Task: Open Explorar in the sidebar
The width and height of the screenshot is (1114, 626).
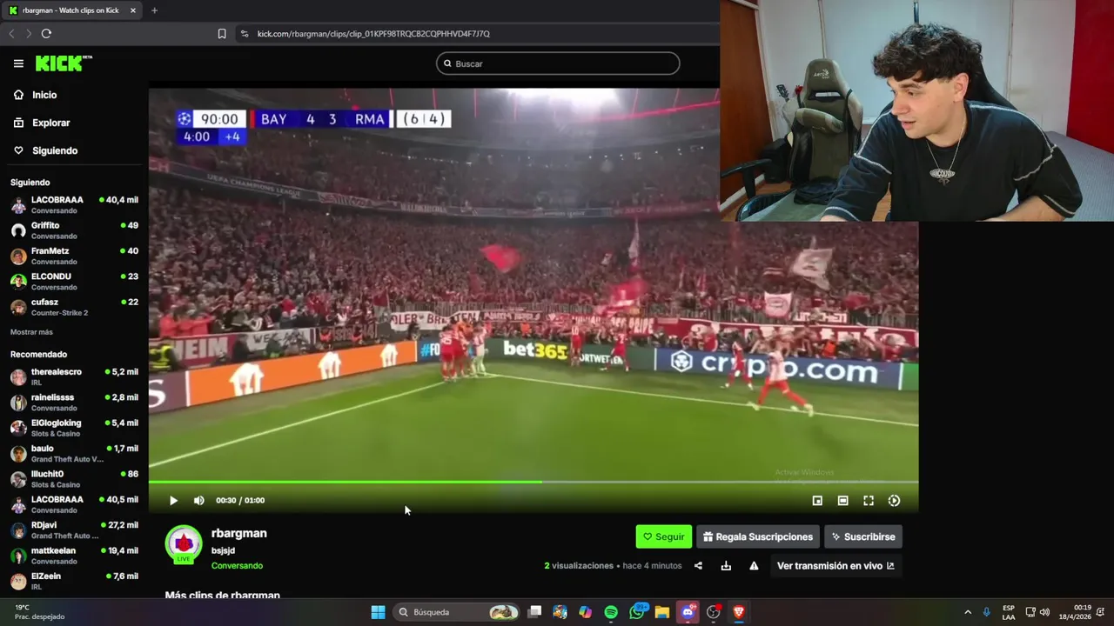Action: coord(50,123)
